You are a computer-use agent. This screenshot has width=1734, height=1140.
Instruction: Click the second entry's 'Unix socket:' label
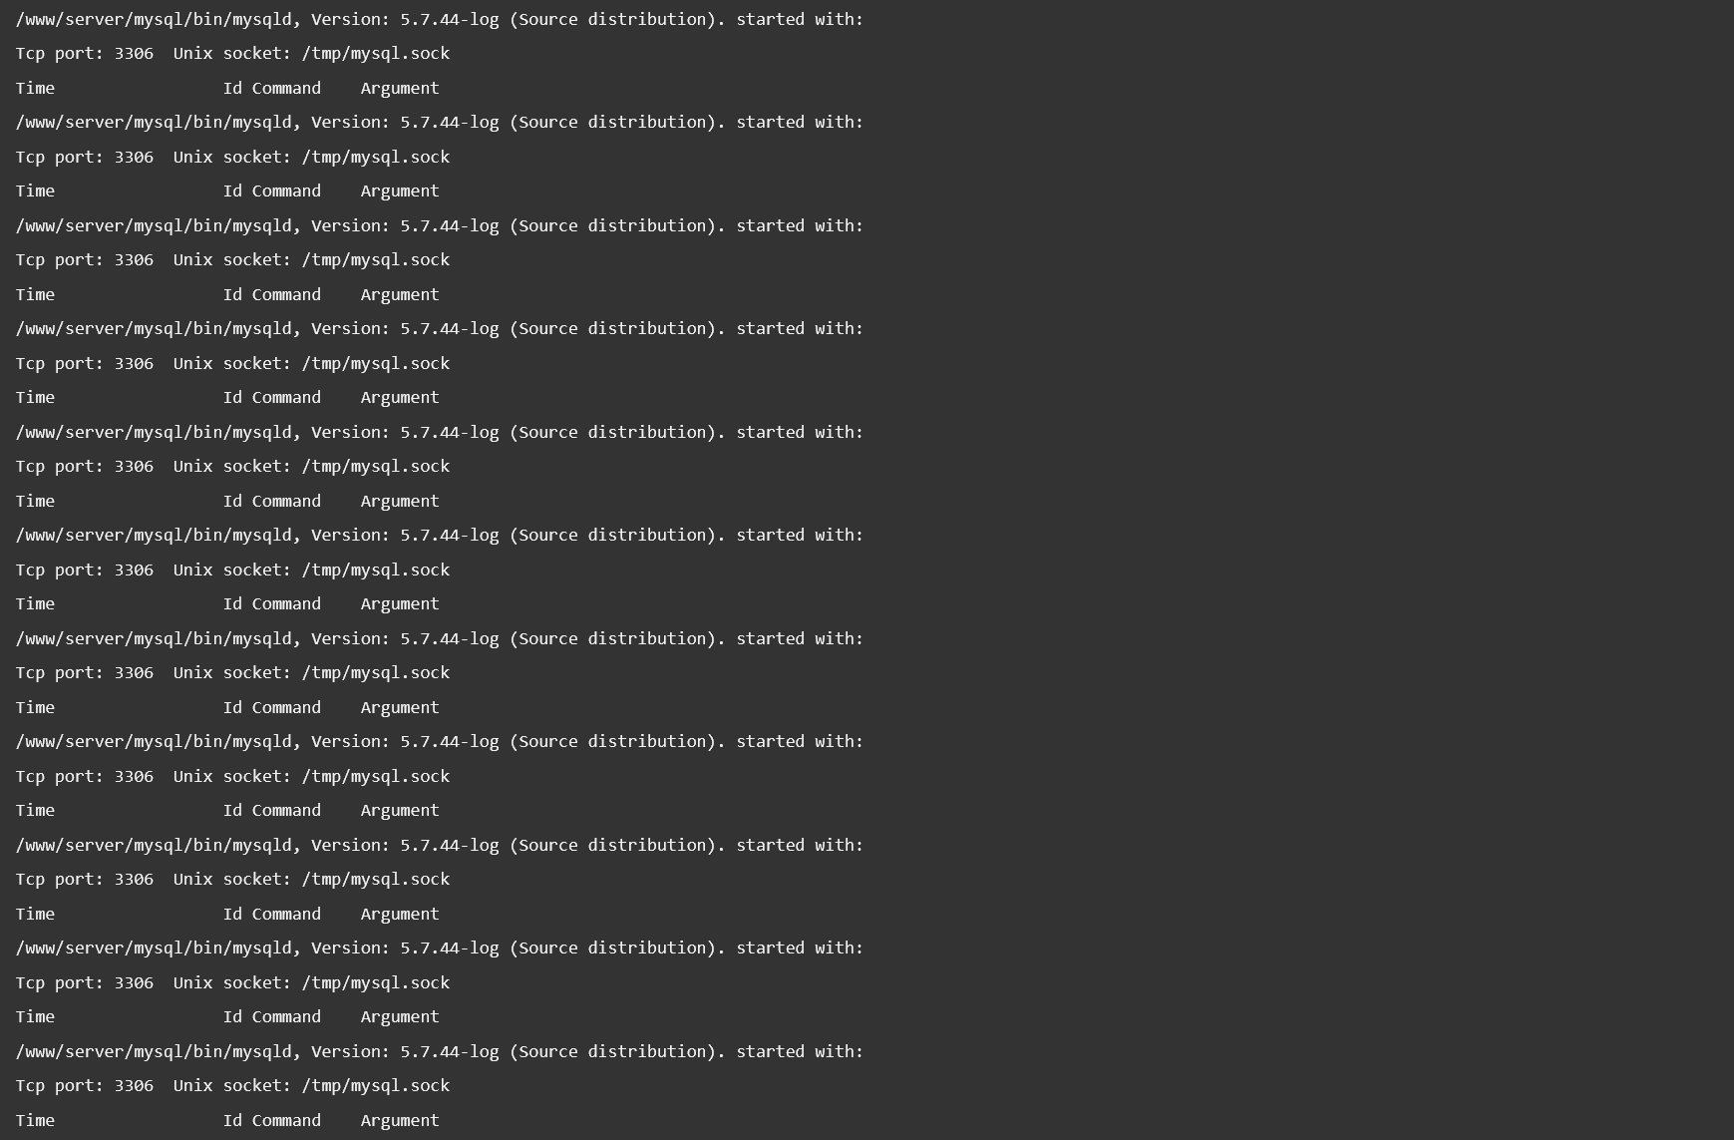pyautogui.click(x=232, y=158)
